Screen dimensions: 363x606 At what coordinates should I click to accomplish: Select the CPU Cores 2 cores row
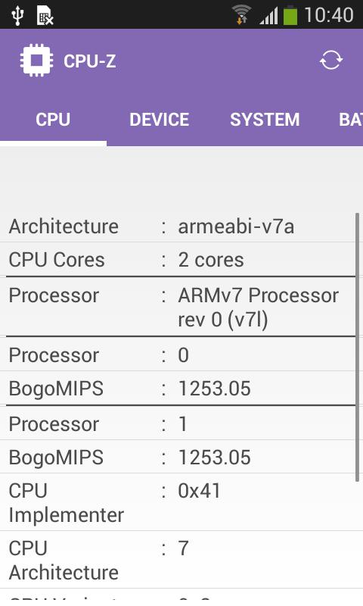pos(178,259)
